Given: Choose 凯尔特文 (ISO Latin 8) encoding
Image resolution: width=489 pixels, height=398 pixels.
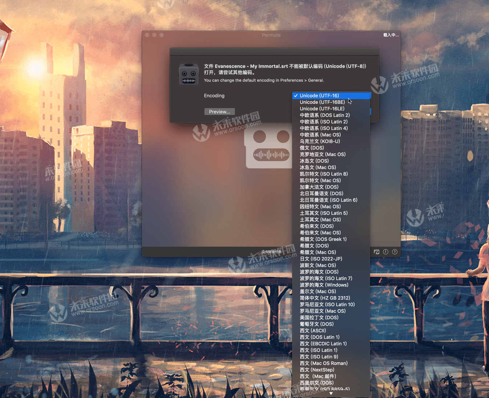Looking at the screenshot, I should (331, 174).
